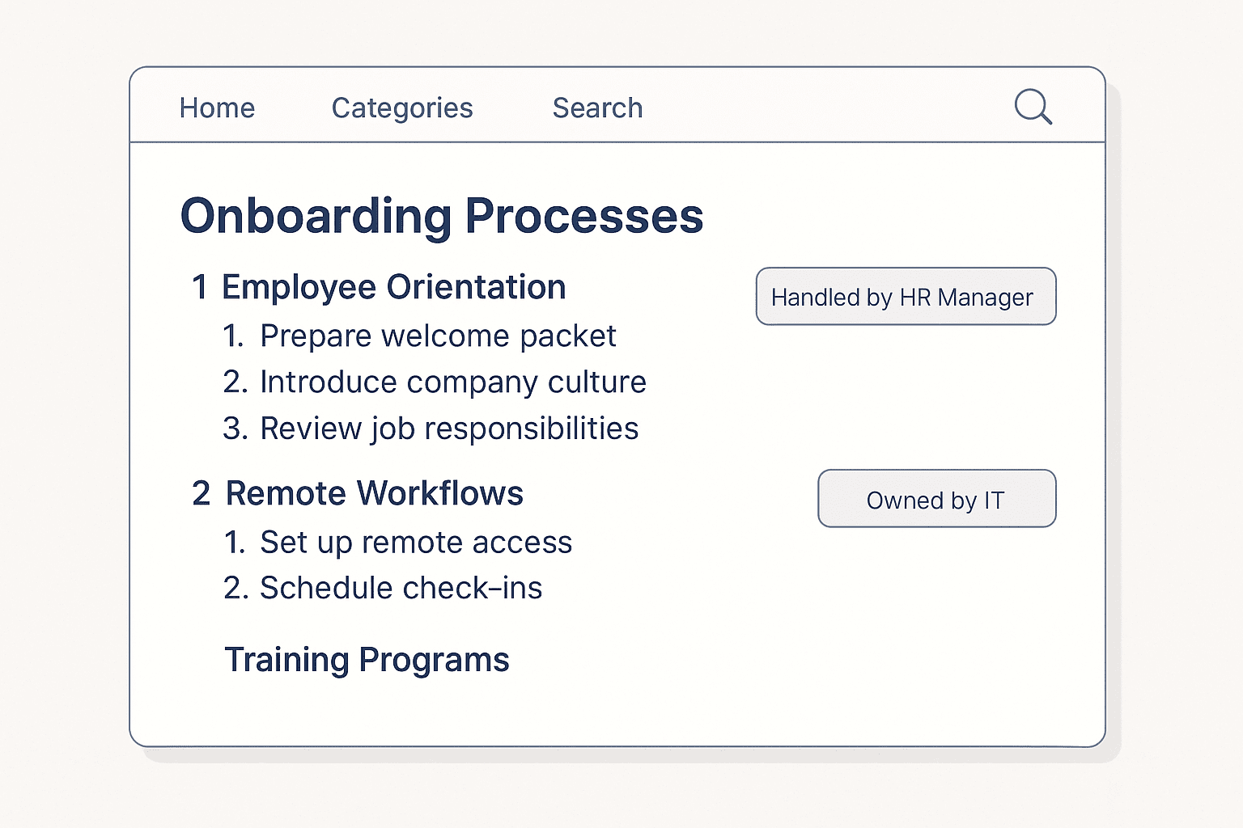1243x828 pixels.
Task: Select the Set up remote access step
Action: coord(416,543)
